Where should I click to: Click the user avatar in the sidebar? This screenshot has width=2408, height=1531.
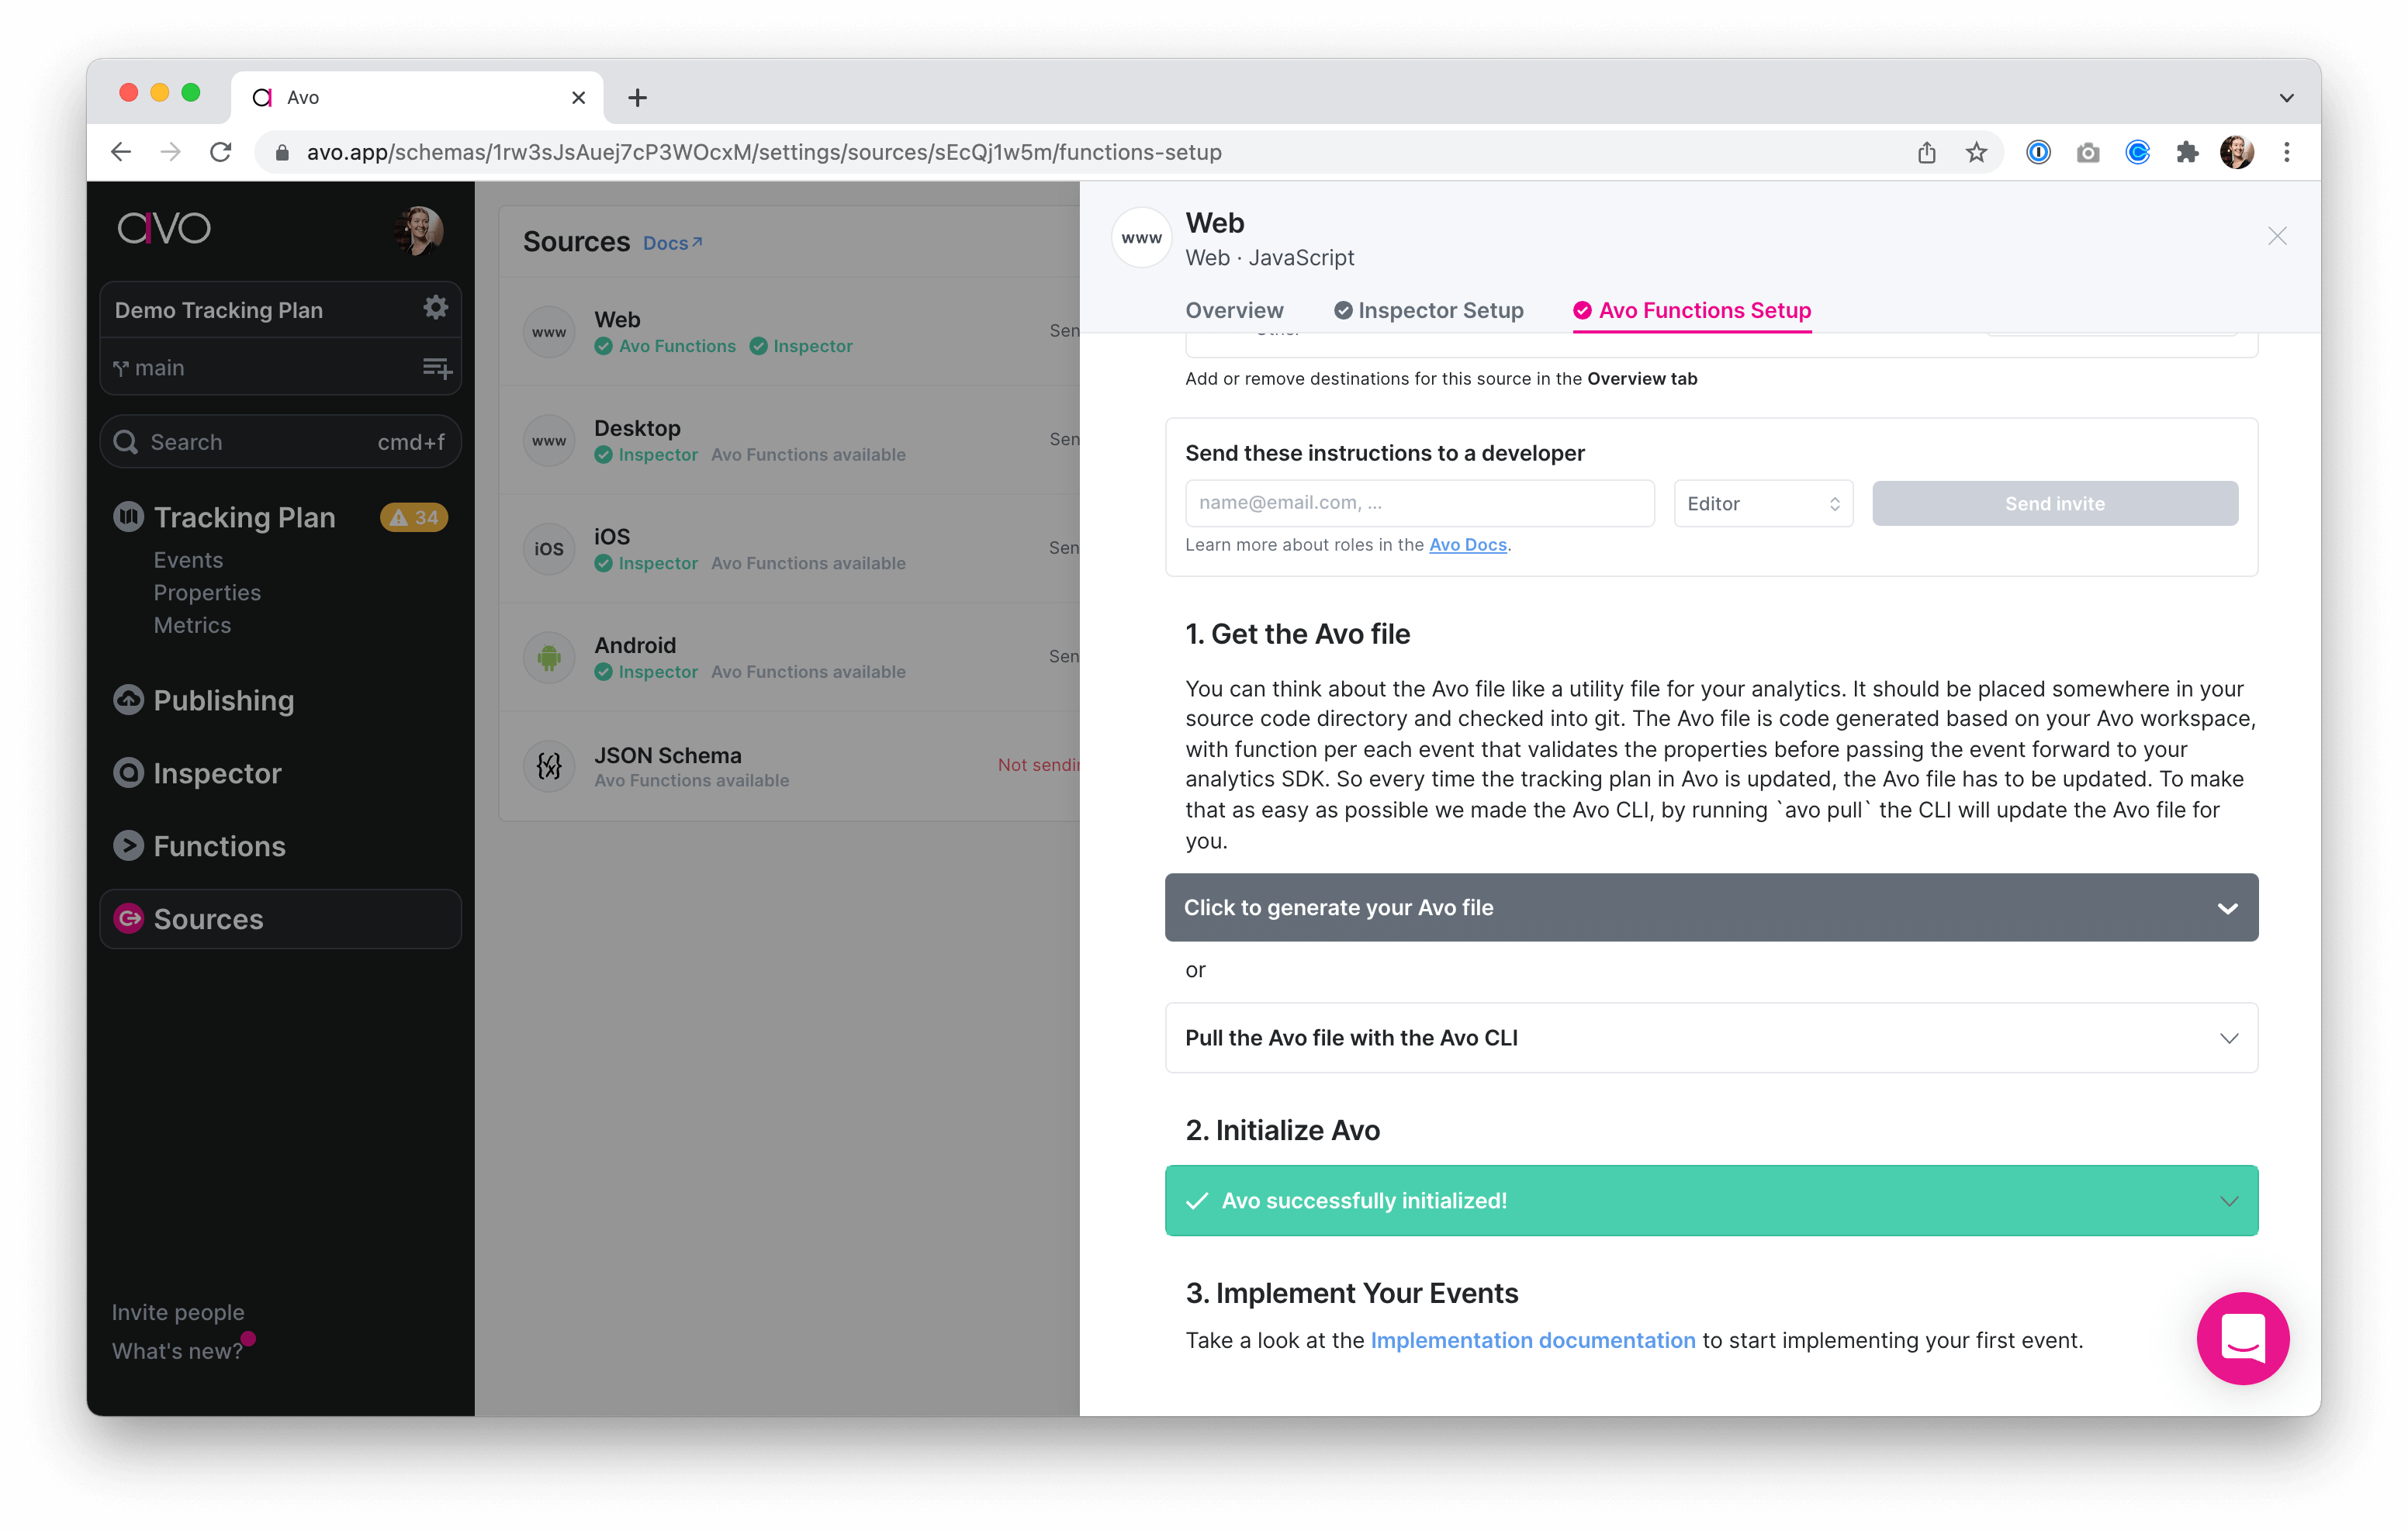(419, 230)
